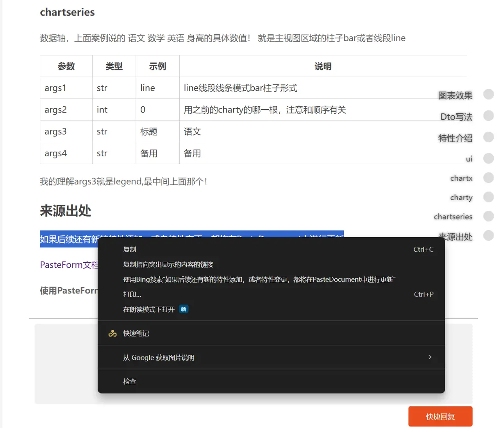Click the 我的理解args3就是legend paragraph

[123, 181]
